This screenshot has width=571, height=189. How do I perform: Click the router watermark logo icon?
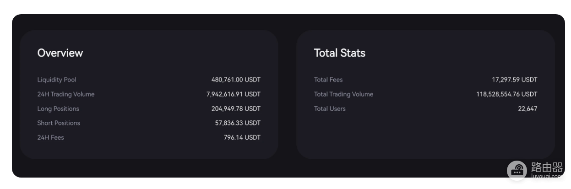(x=517, y=170)
